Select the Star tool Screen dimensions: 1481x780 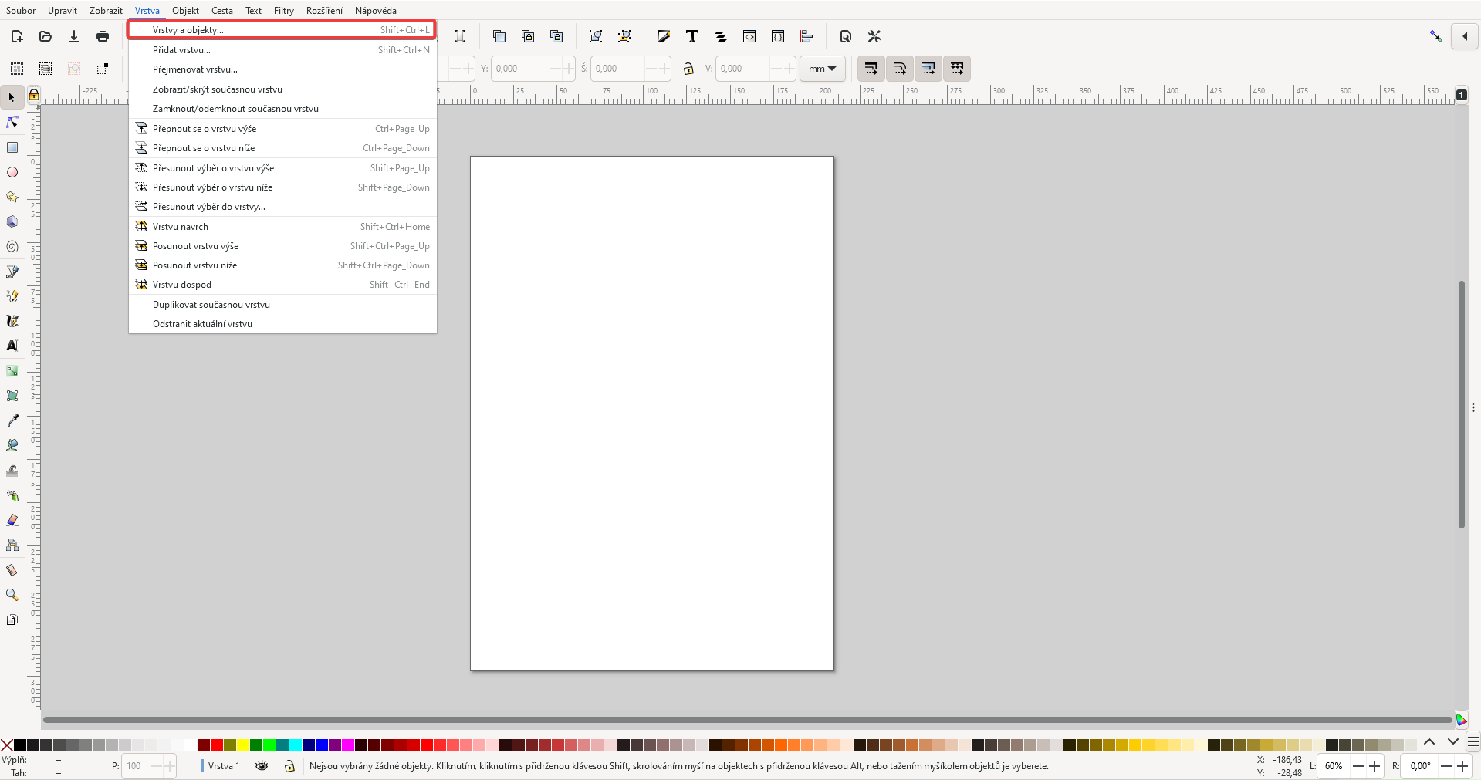pyautogui.click(x=12, y=198)
